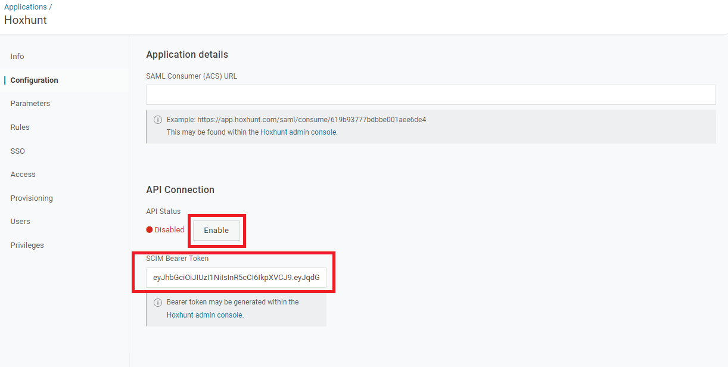
Task: Go to the Provisioning section
Action: tap(32, 198)
